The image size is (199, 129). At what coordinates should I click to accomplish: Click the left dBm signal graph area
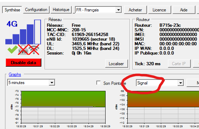click(63, 107)
